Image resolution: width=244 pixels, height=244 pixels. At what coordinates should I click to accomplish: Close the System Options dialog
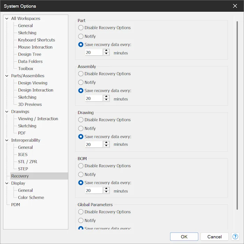pos(235,6)
